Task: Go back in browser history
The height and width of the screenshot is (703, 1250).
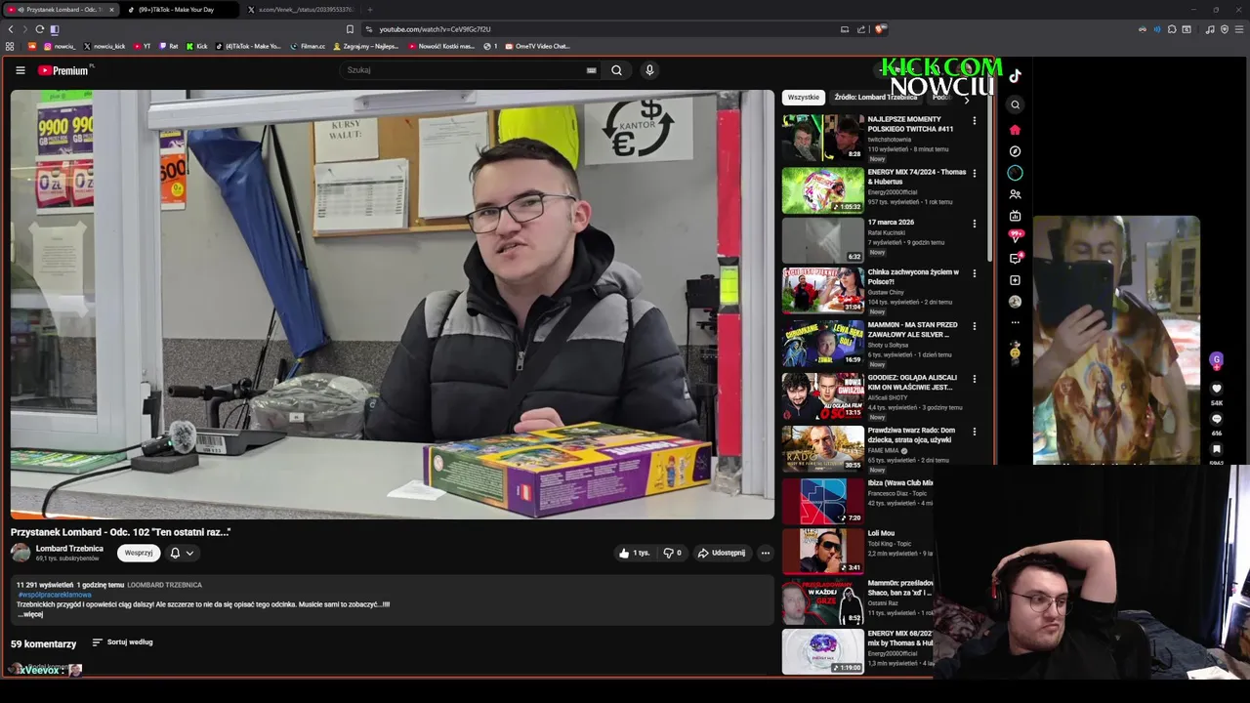Action: pyautogui.click(x=11, y=29)
